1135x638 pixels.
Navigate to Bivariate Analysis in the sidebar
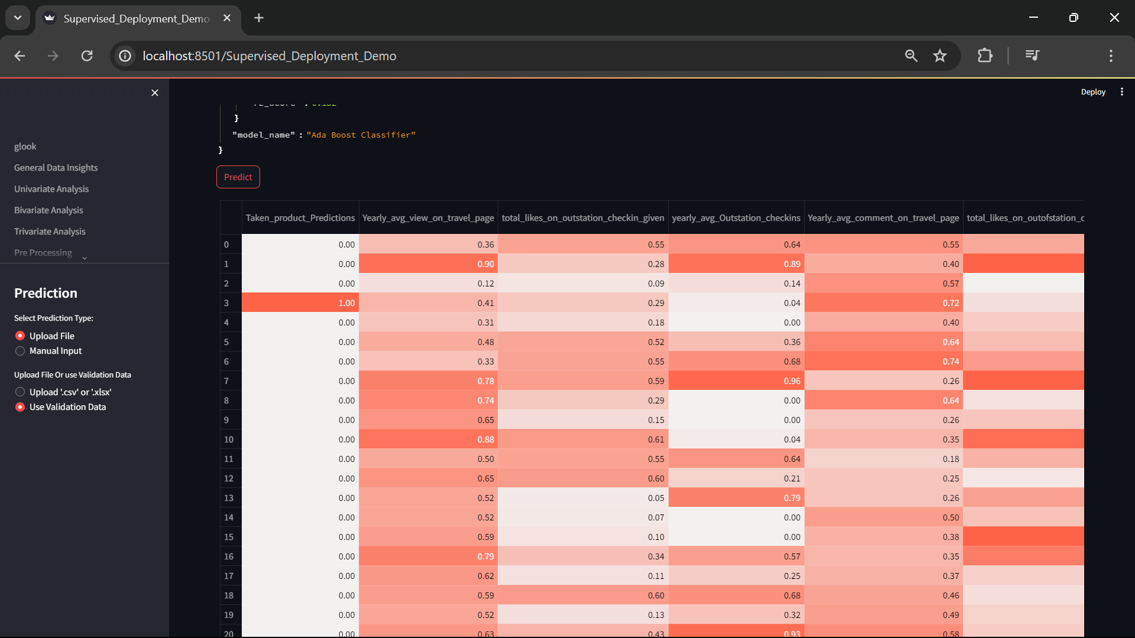tap(48, 210)
